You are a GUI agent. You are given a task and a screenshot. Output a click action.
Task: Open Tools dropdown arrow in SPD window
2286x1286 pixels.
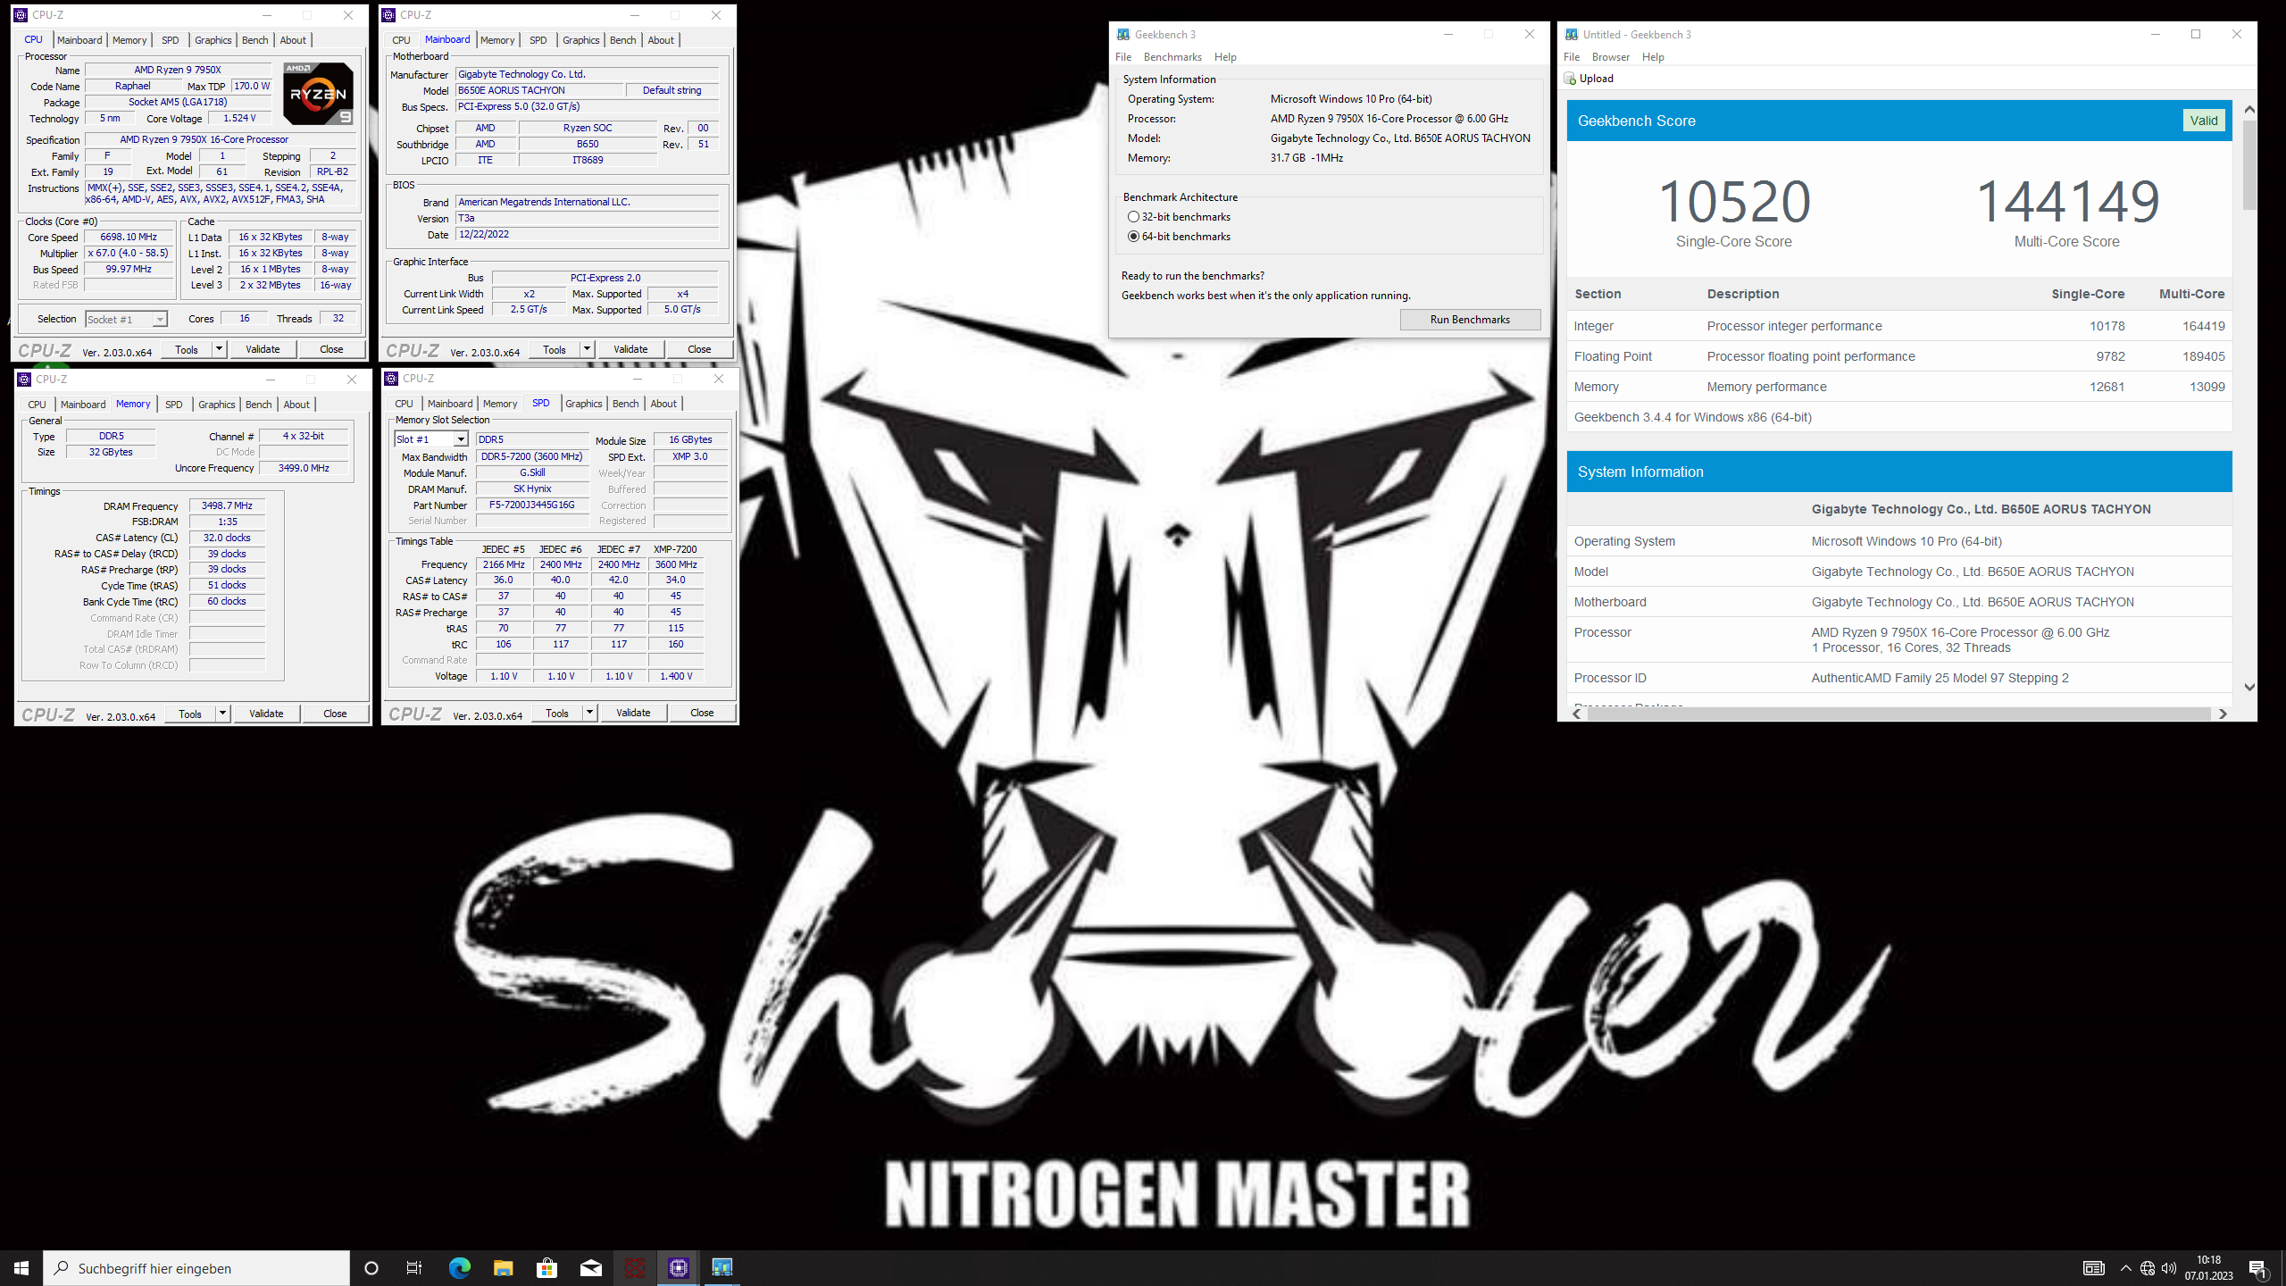pyautogui.click(x=589, y=713)
